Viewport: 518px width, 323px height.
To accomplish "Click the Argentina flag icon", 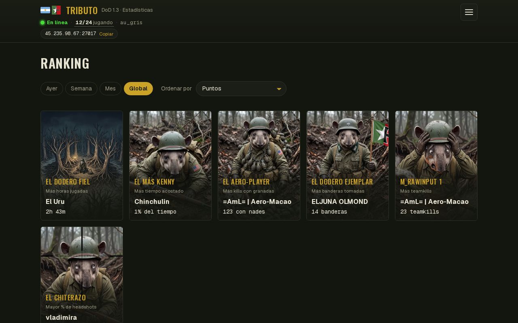I will click(45, 10).
